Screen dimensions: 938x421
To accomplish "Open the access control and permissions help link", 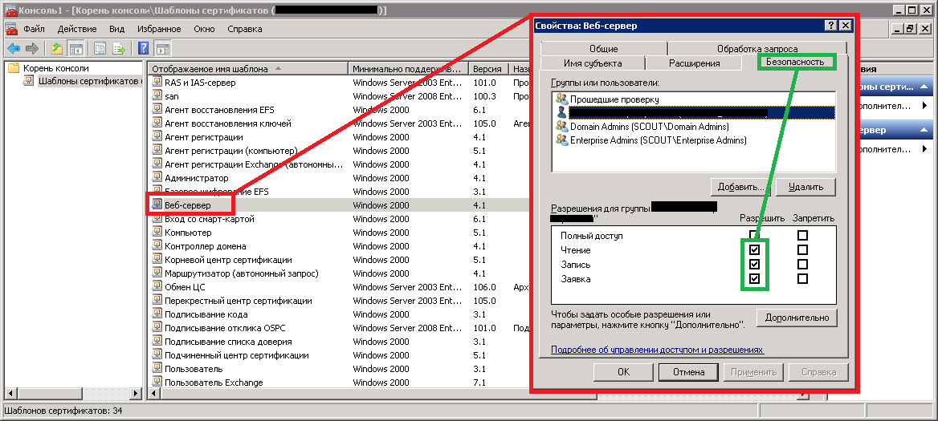I will pyautogui.click(x=657, y=350).
